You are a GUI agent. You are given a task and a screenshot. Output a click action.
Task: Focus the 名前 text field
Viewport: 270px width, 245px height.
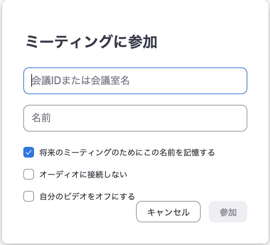point(135,118)
